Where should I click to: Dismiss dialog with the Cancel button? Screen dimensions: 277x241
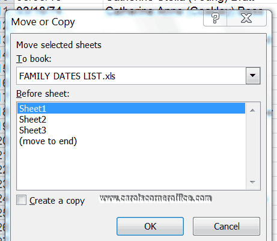click(x=227, y=226)
